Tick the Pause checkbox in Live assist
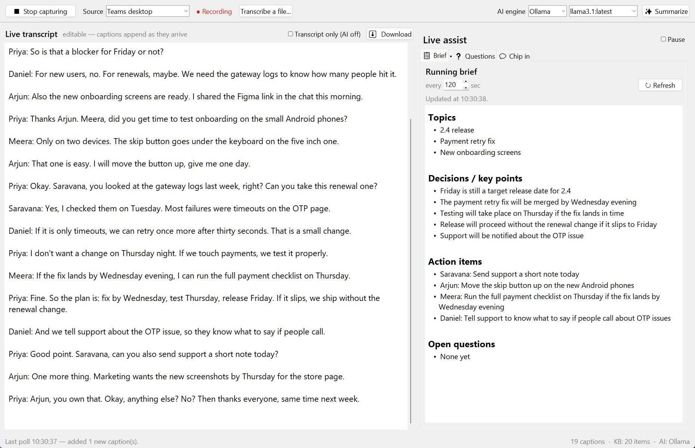 663,39
